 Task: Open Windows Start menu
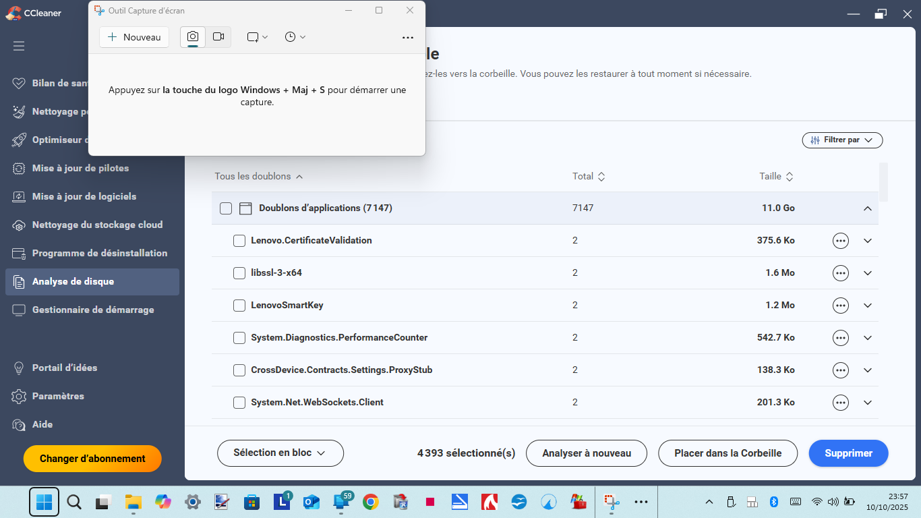(x=44, y=502)
